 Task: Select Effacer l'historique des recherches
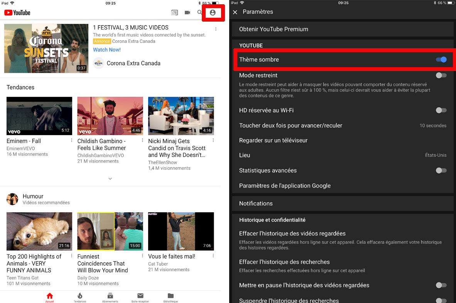(343, 266)
